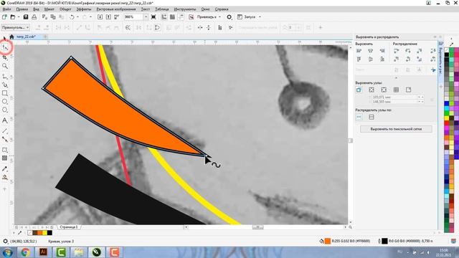Toggle align nodes to active objects
This screenshot has height=258, width=459.
pyautogui.click(x=359, y=90)
